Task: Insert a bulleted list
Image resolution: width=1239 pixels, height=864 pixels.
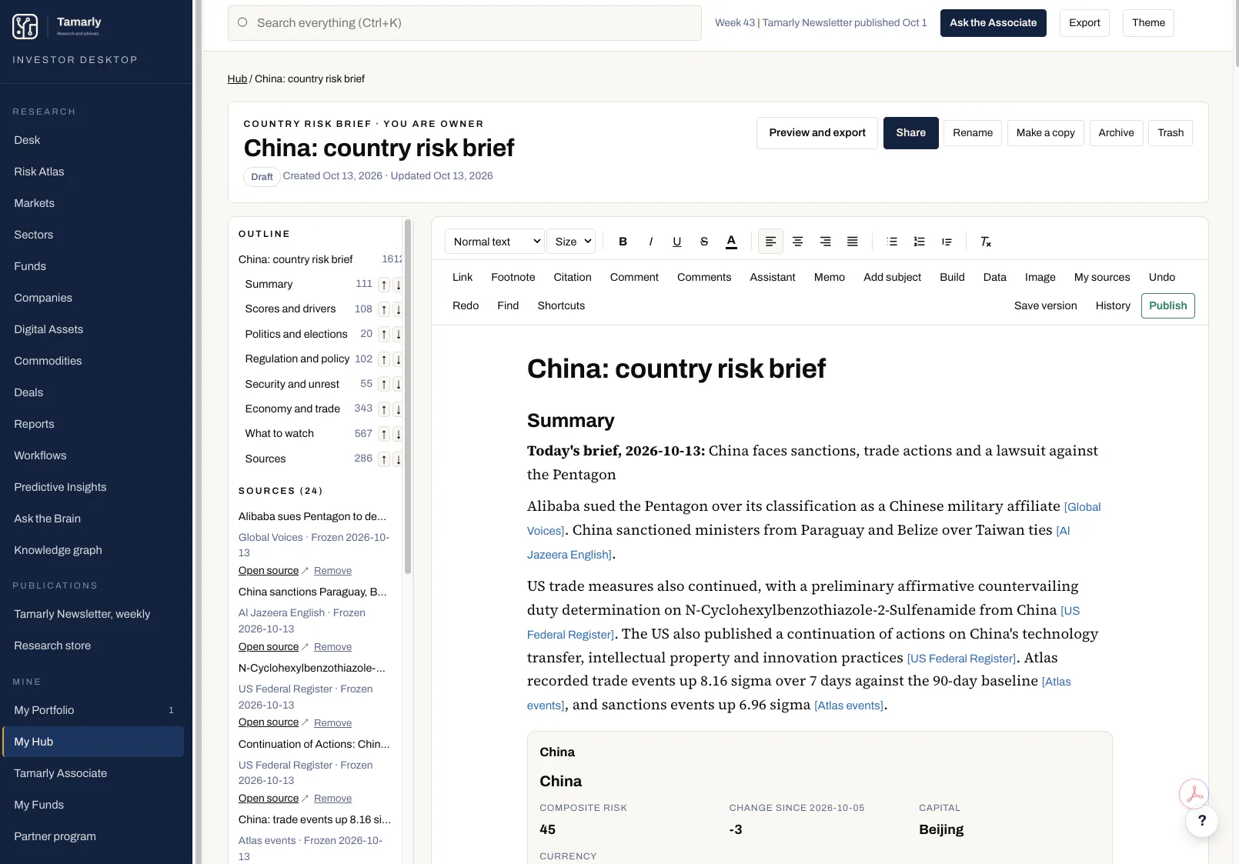Action: point(892,242)
